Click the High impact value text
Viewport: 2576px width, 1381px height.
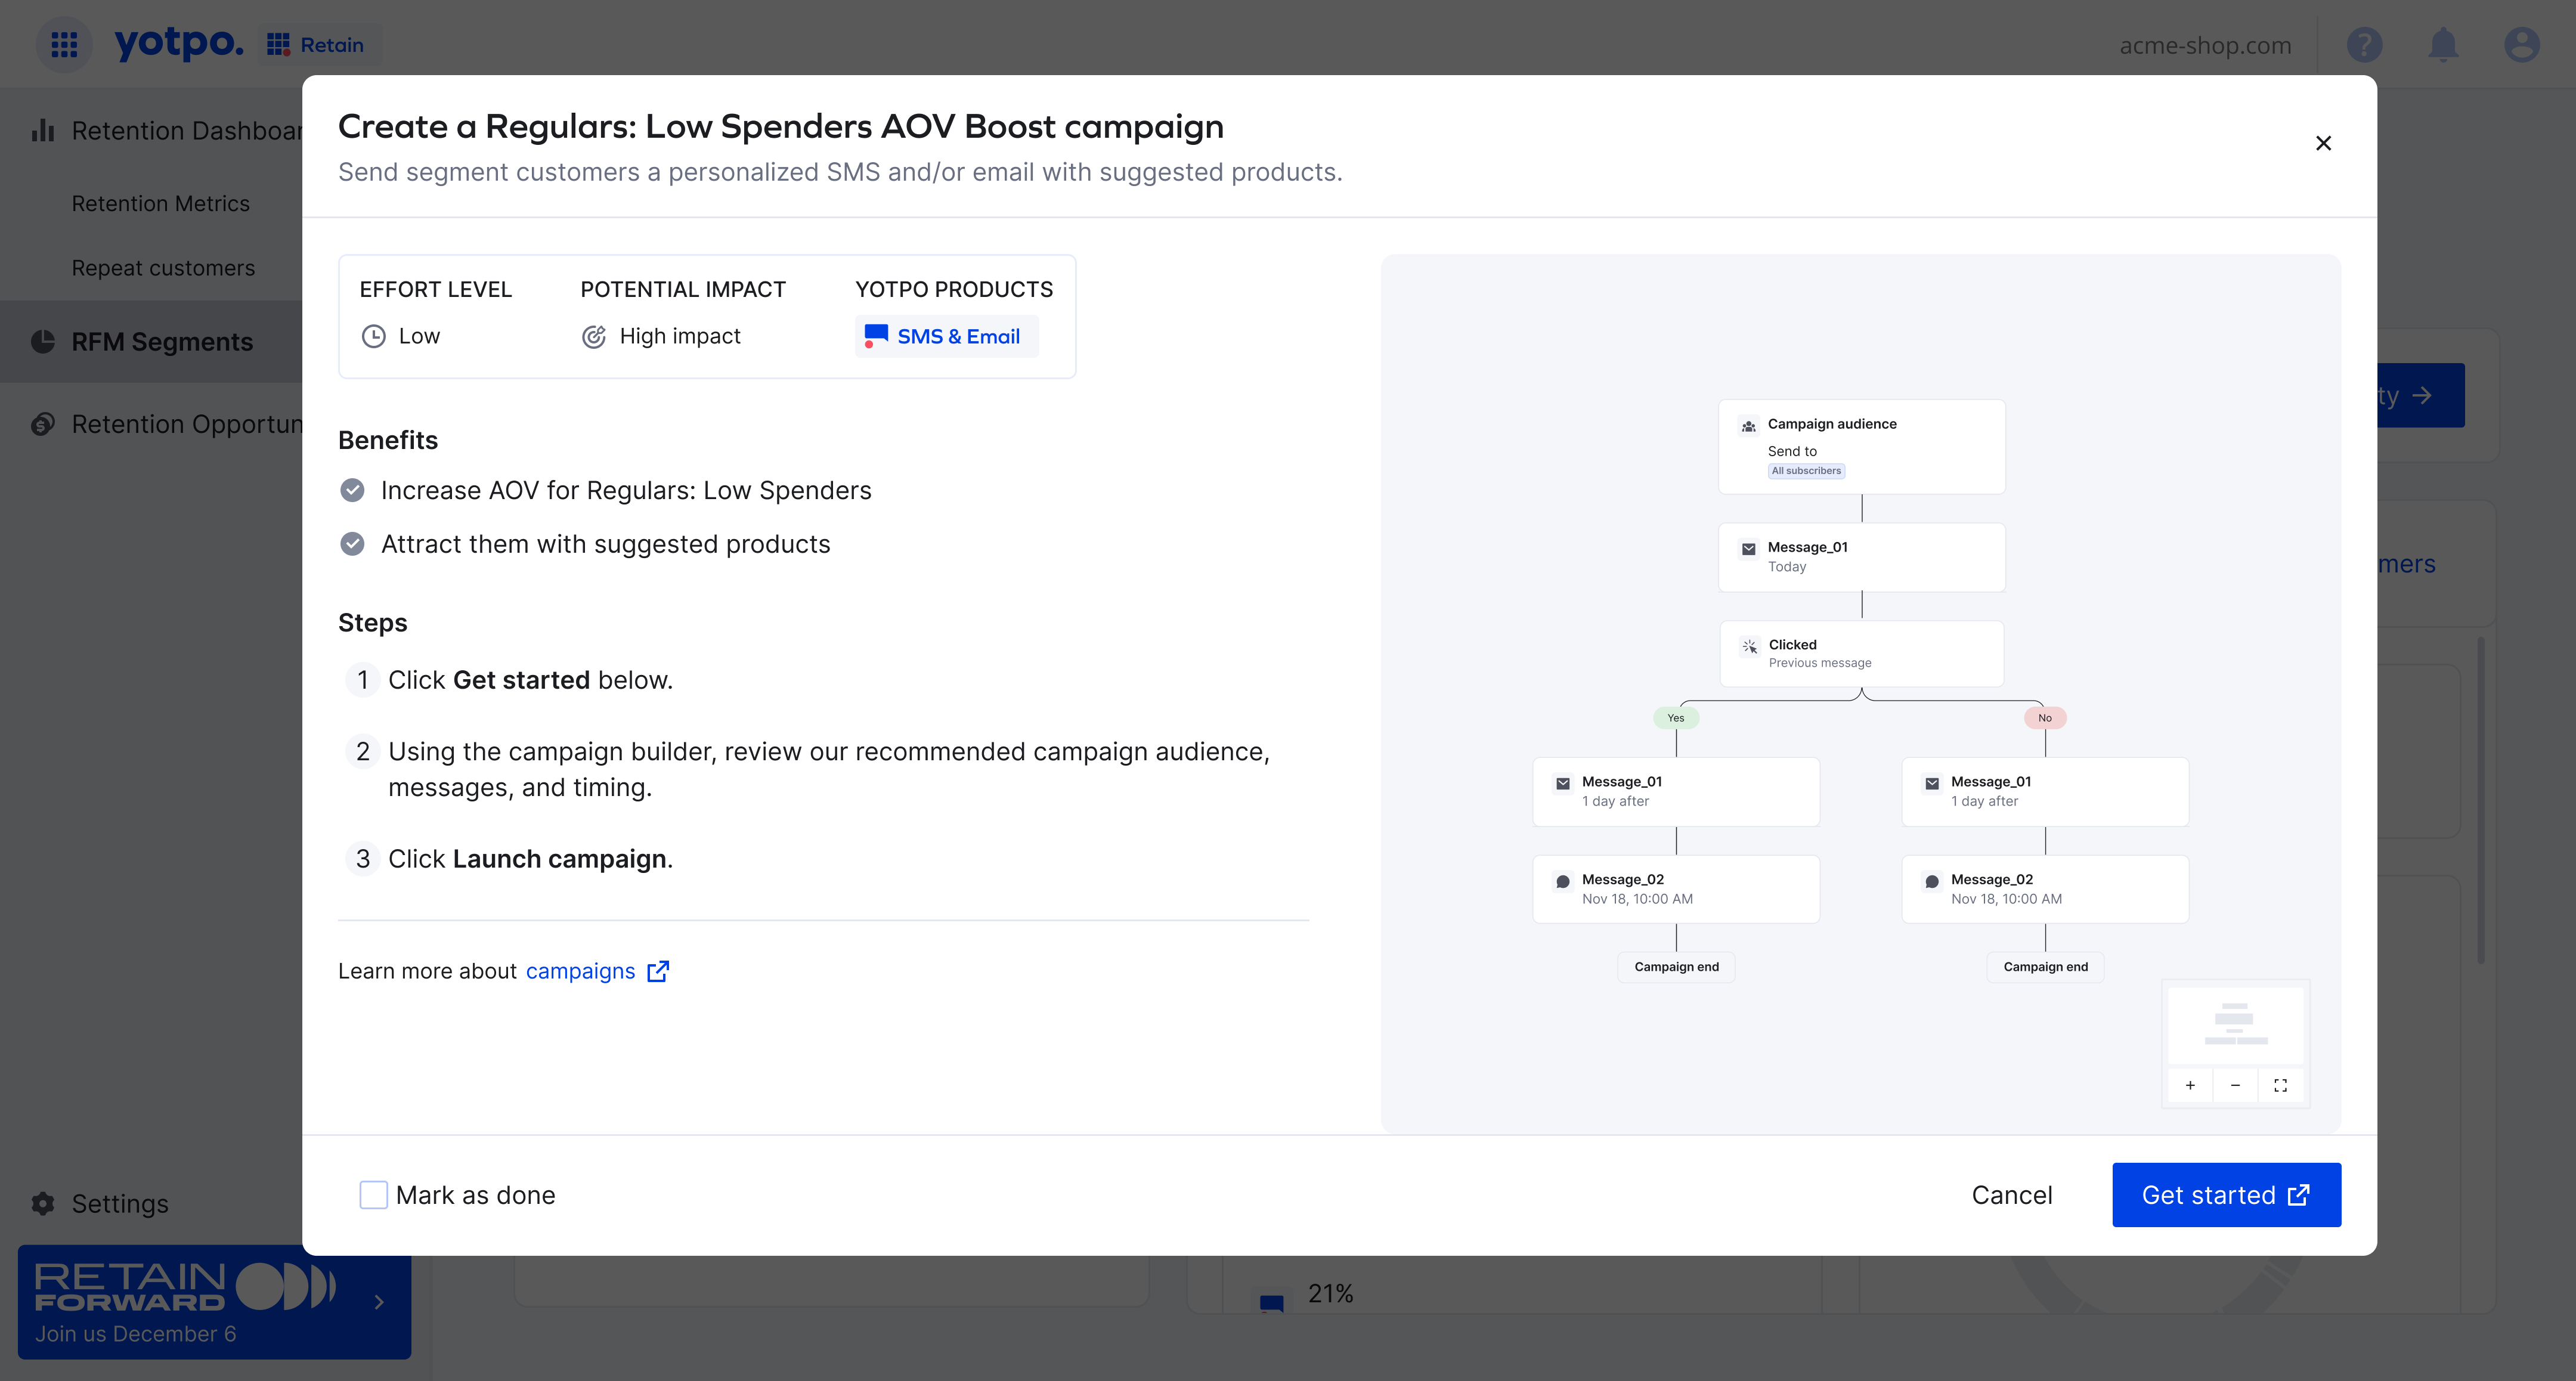[680, 336]
